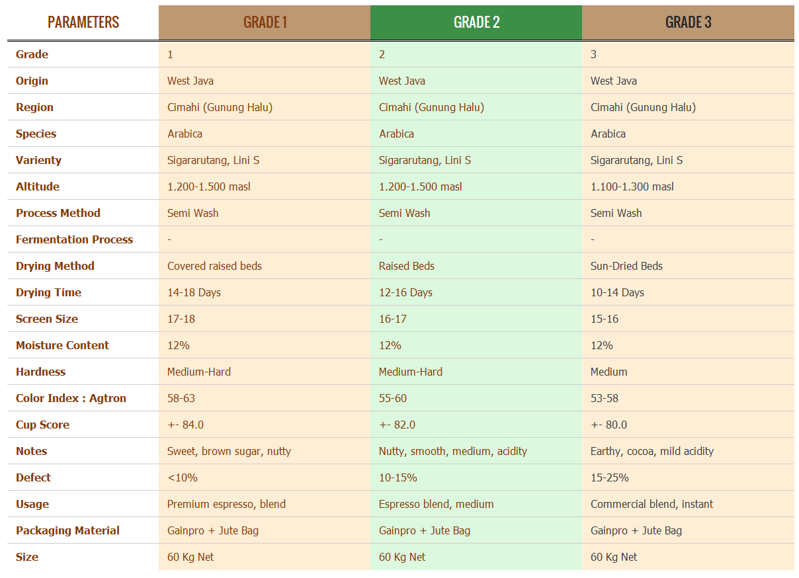Viewport: 799px width, 578px height.
Task: Click the PARAMETERS header cell
Action: click(x=83, y=22)
